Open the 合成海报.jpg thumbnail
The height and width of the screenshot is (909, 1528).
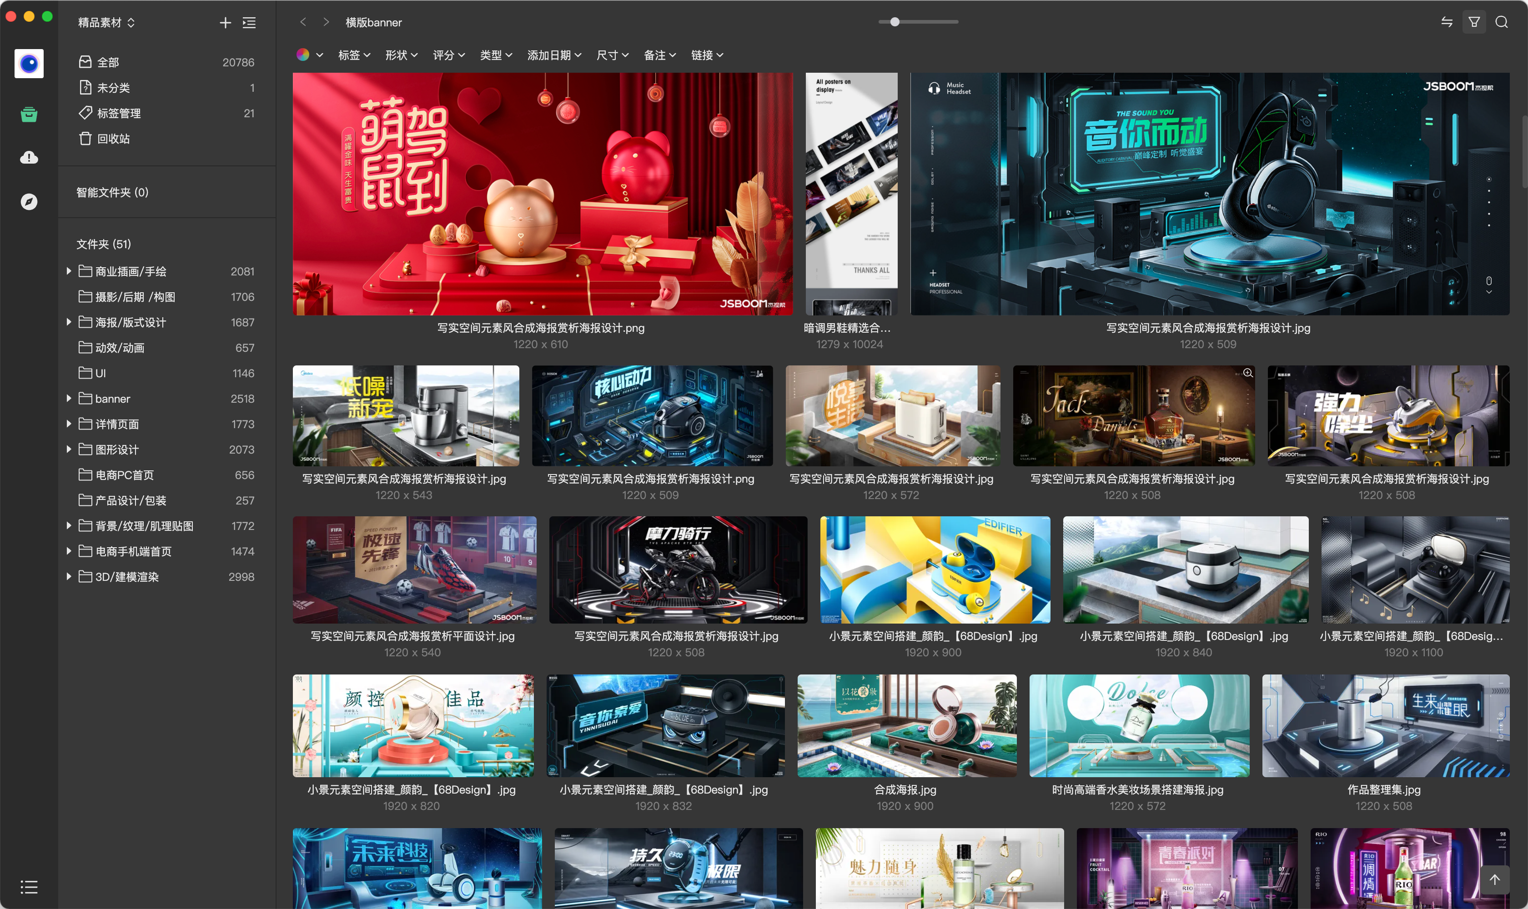[x=906, y=726]
